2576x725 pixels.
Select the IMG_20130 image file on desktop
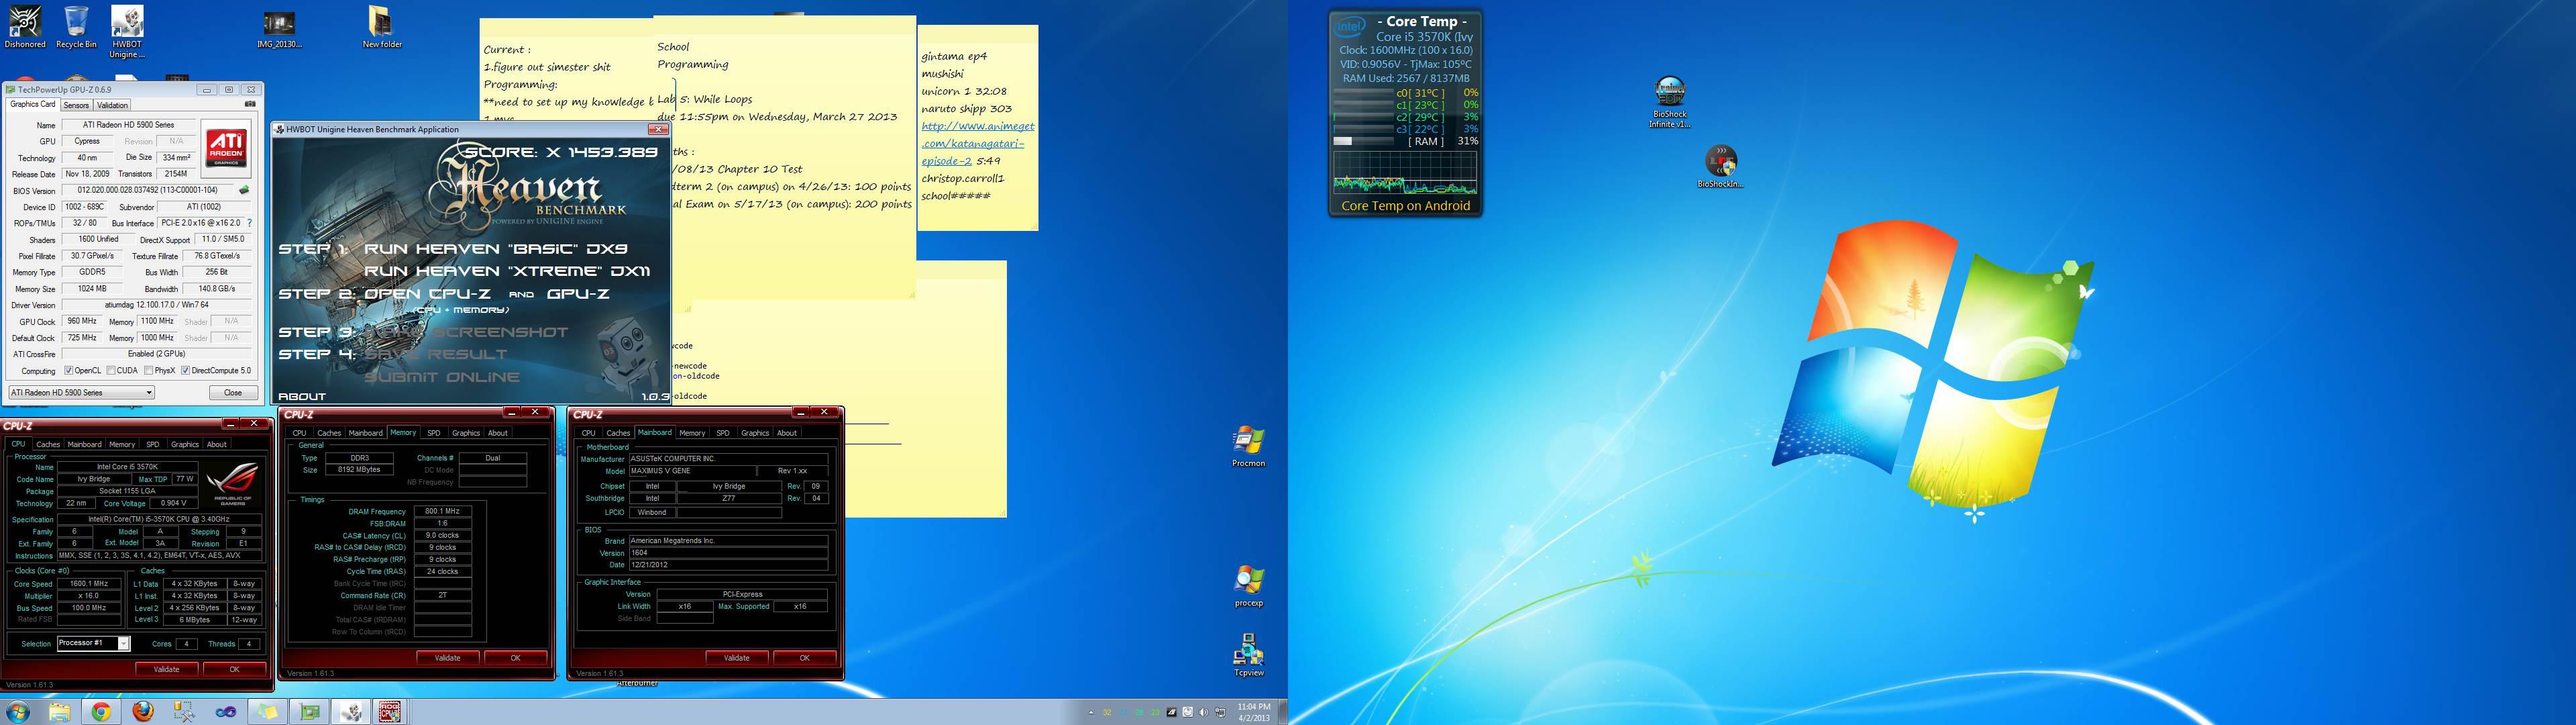[279, 29]
